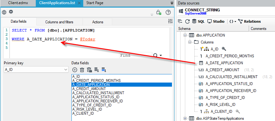Image resolution: width=275 pixels, height=121 pixels.
Task: Collapse the dbo.APPLICATION tree node
Action: (185, 35)
